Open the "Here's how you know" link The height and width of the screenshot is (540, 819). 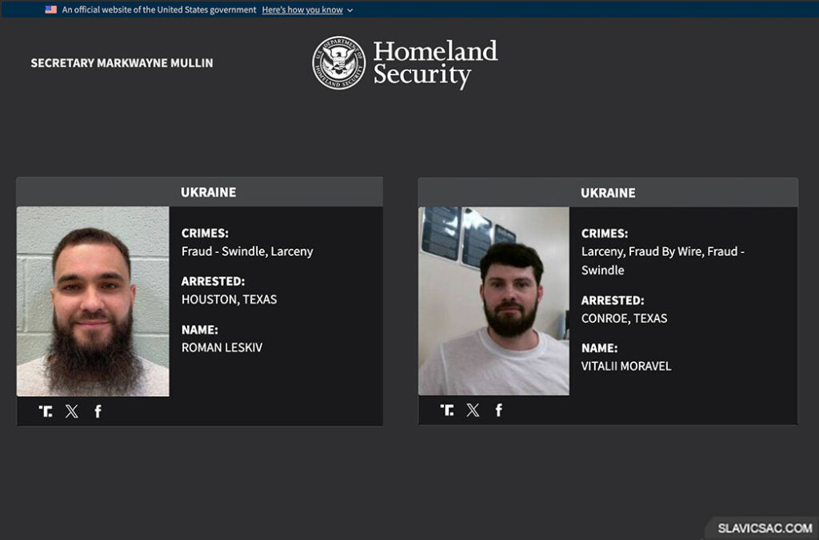302,10
